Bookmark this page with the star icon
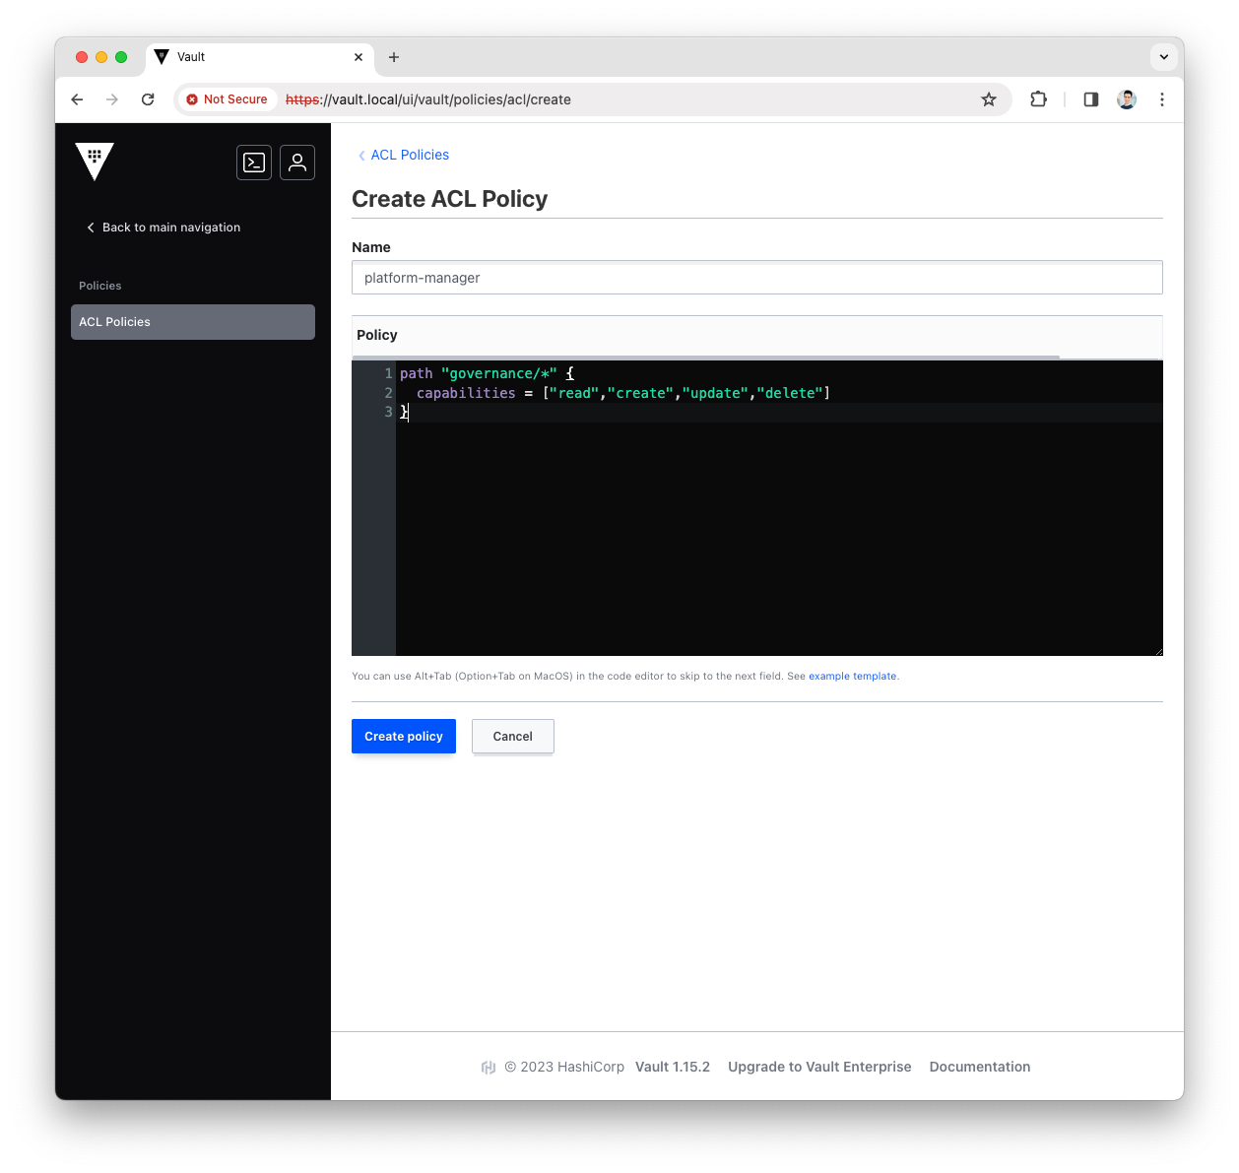1239x1173 pixels. pos(989,99)
